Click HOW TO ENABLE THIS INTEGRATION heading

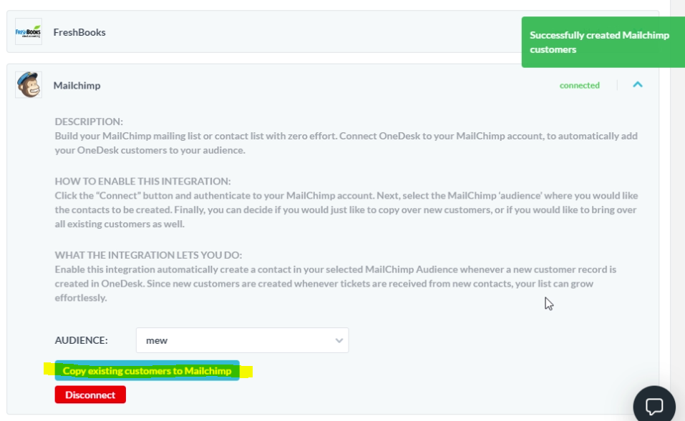point(142,181)
